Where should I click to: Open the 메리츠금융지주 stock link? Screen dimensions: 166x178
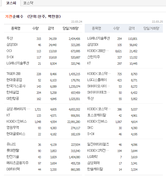pyautogui.click(x=18, y=163)
